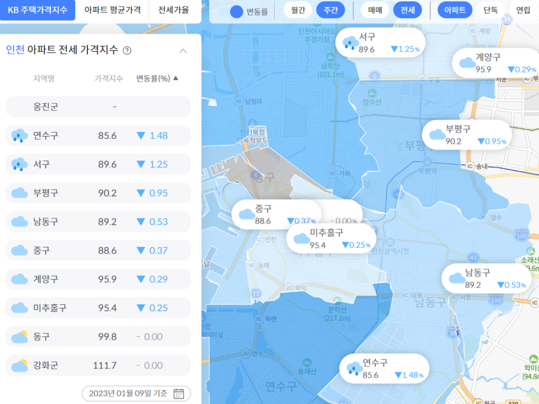The height and width of the screenshot is (404, 539).
Task: Click 연수구 name in the list
Action: [x=45, y=135]
